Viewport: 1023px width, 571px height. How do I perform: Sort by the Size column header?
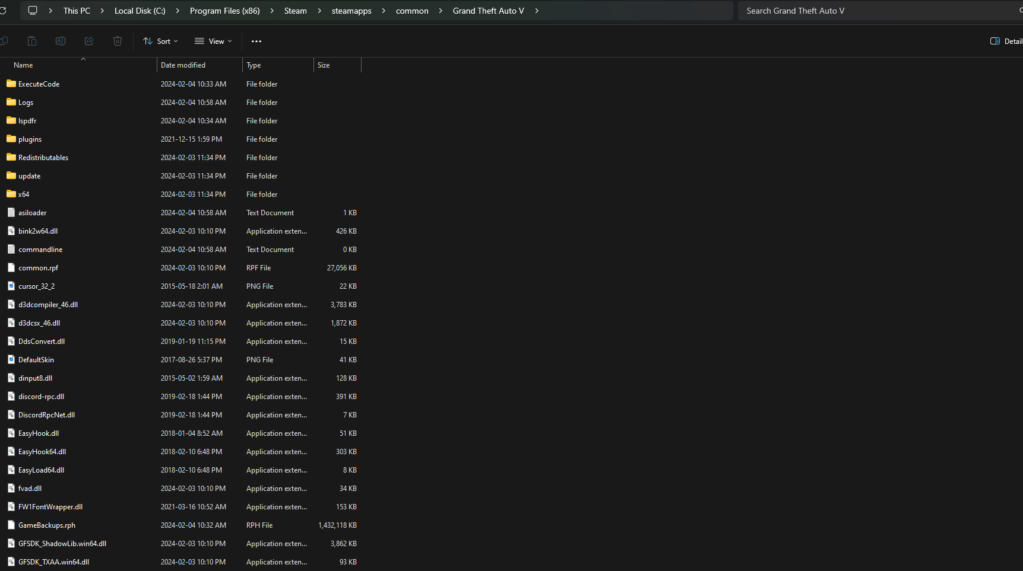pos(324,65)
